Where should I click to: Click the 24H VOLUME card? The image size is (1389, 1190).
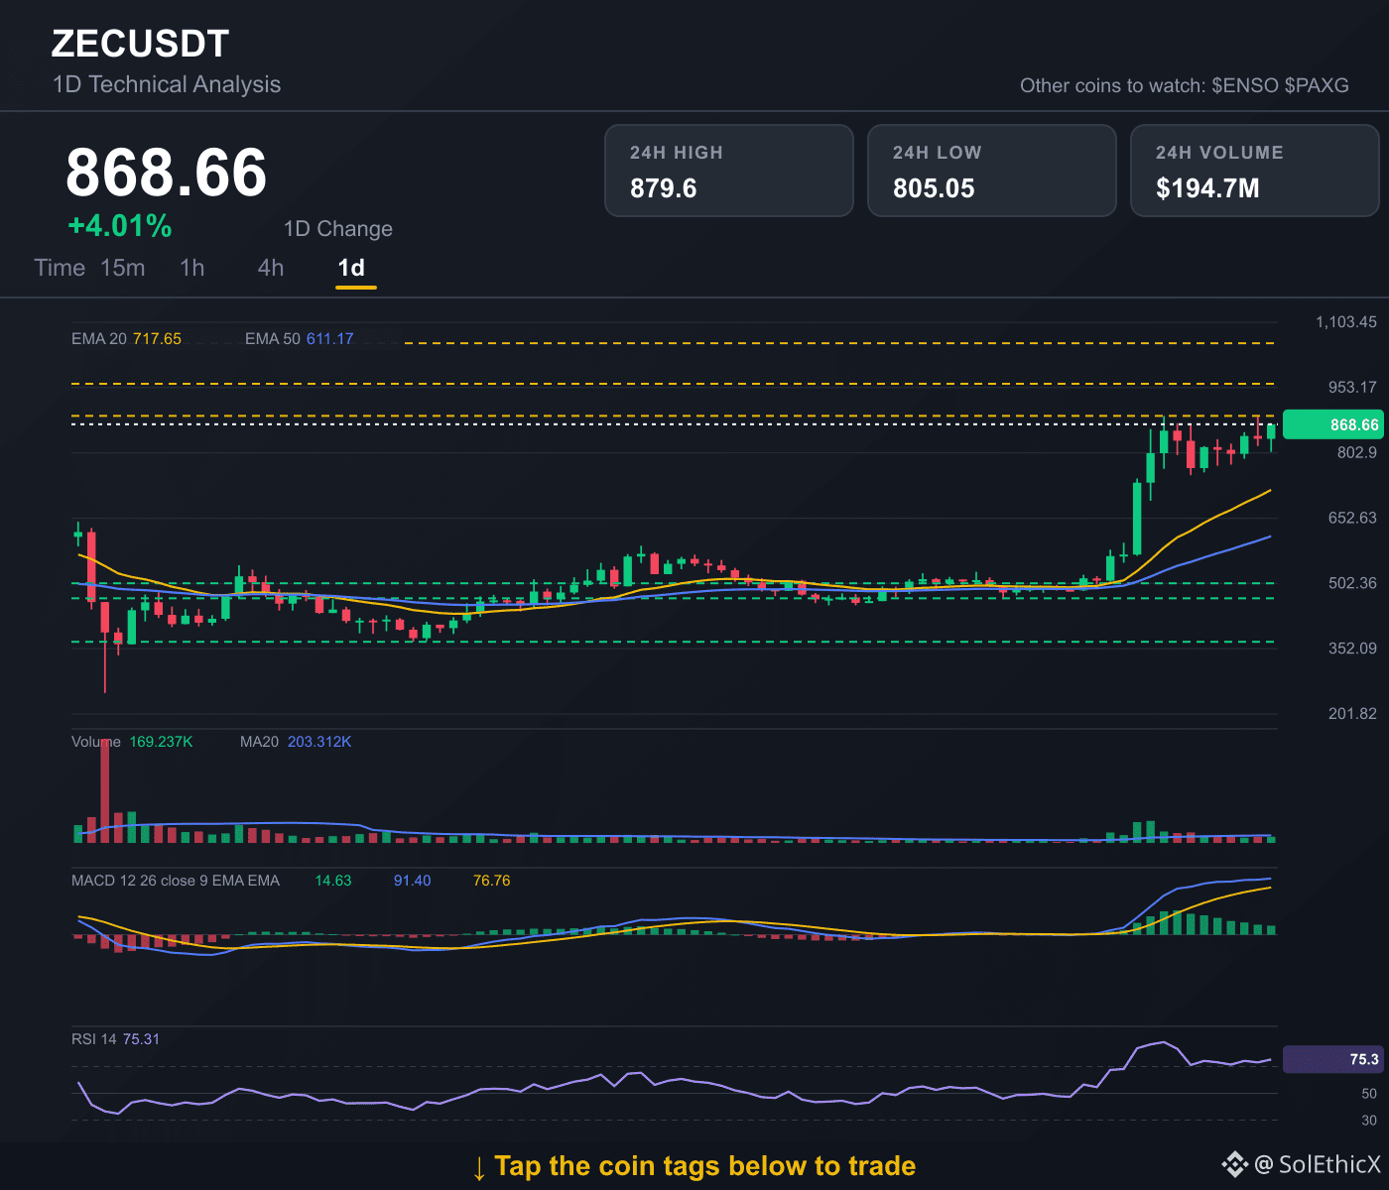click(1255, 171)
